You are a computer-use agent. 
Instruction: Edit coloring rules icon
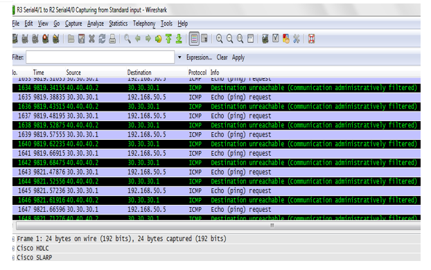pyautogui.click(x=286, y=39)
